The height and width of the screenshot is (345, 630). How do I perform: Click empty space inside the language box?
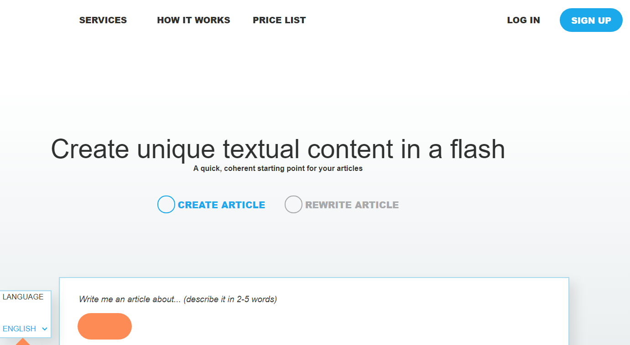click(26, 313)
